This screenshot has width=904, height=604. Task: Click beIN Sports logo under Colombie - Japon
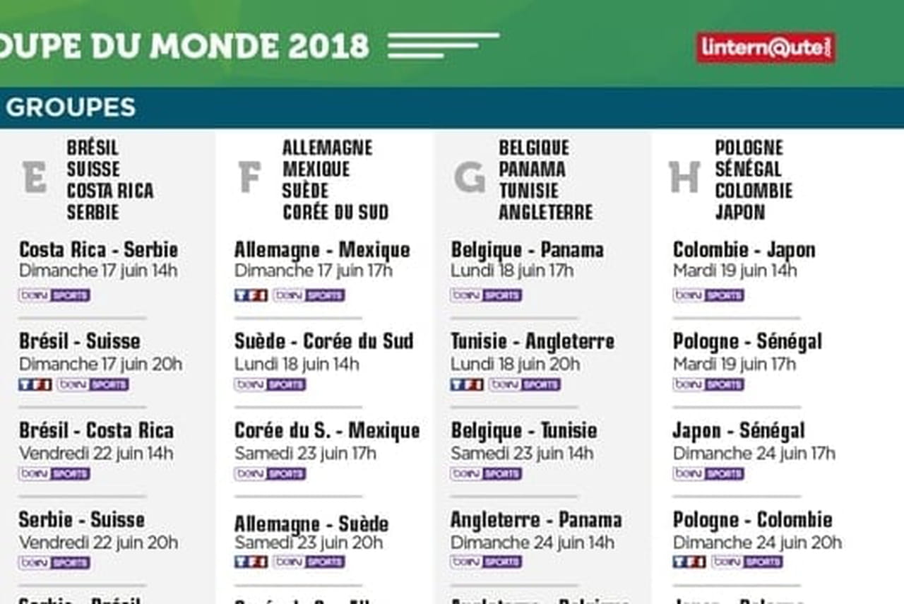pos(708,295)
